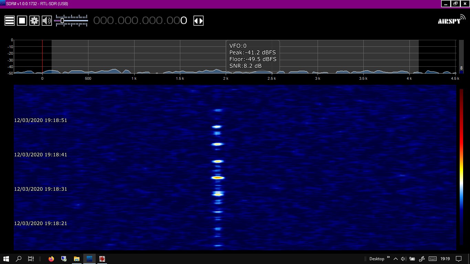Open the Action Center notifications icon
Viewport: 470px width, 264px height.
pos(459,259)
